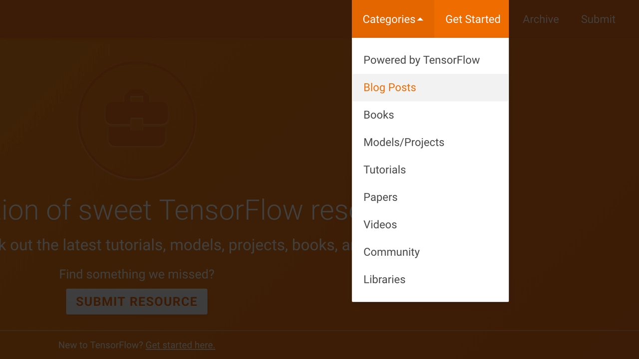
Task: Go to the Submit page
Action: [598, 19]
